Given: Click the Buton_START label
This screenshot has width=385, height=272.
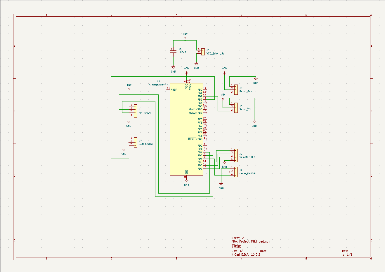Looking at the screenshot, I should pyautogui.click(x=147, y=144).
